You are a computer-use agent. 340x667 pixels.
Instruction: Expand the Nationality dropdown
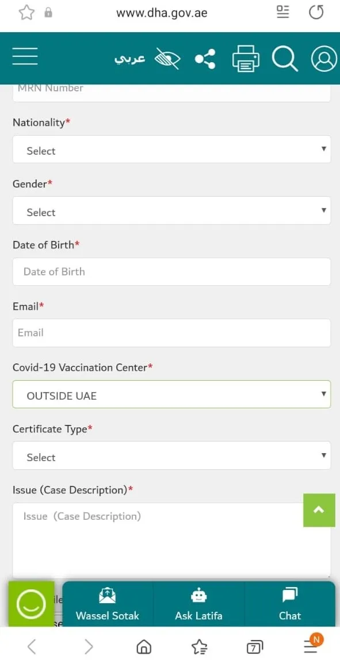[x=171, y=149]
